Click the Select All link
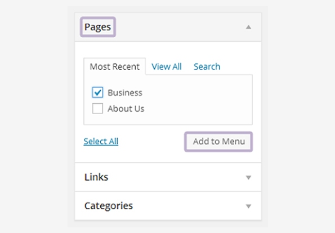Screen dimensions: 335x233 point(101,142)
